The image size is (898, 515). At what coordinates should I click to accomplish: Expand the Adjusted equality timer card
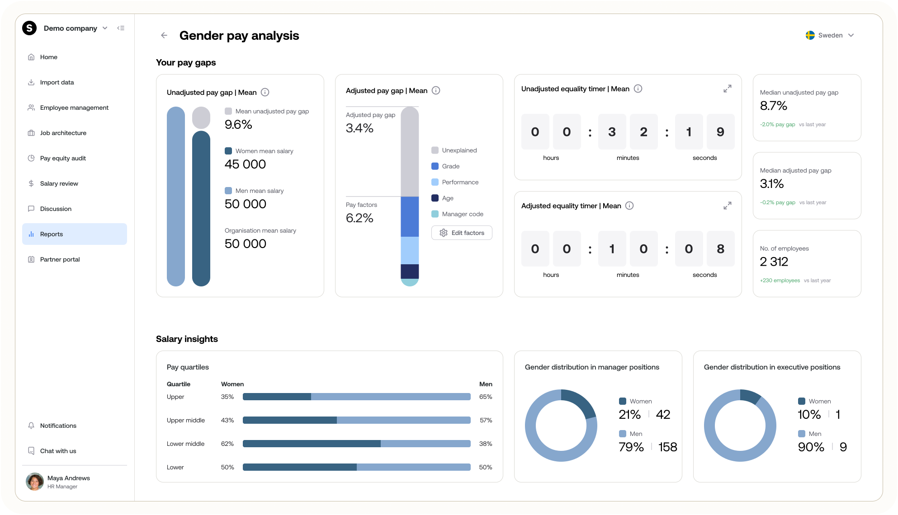[x=728, y=206]
